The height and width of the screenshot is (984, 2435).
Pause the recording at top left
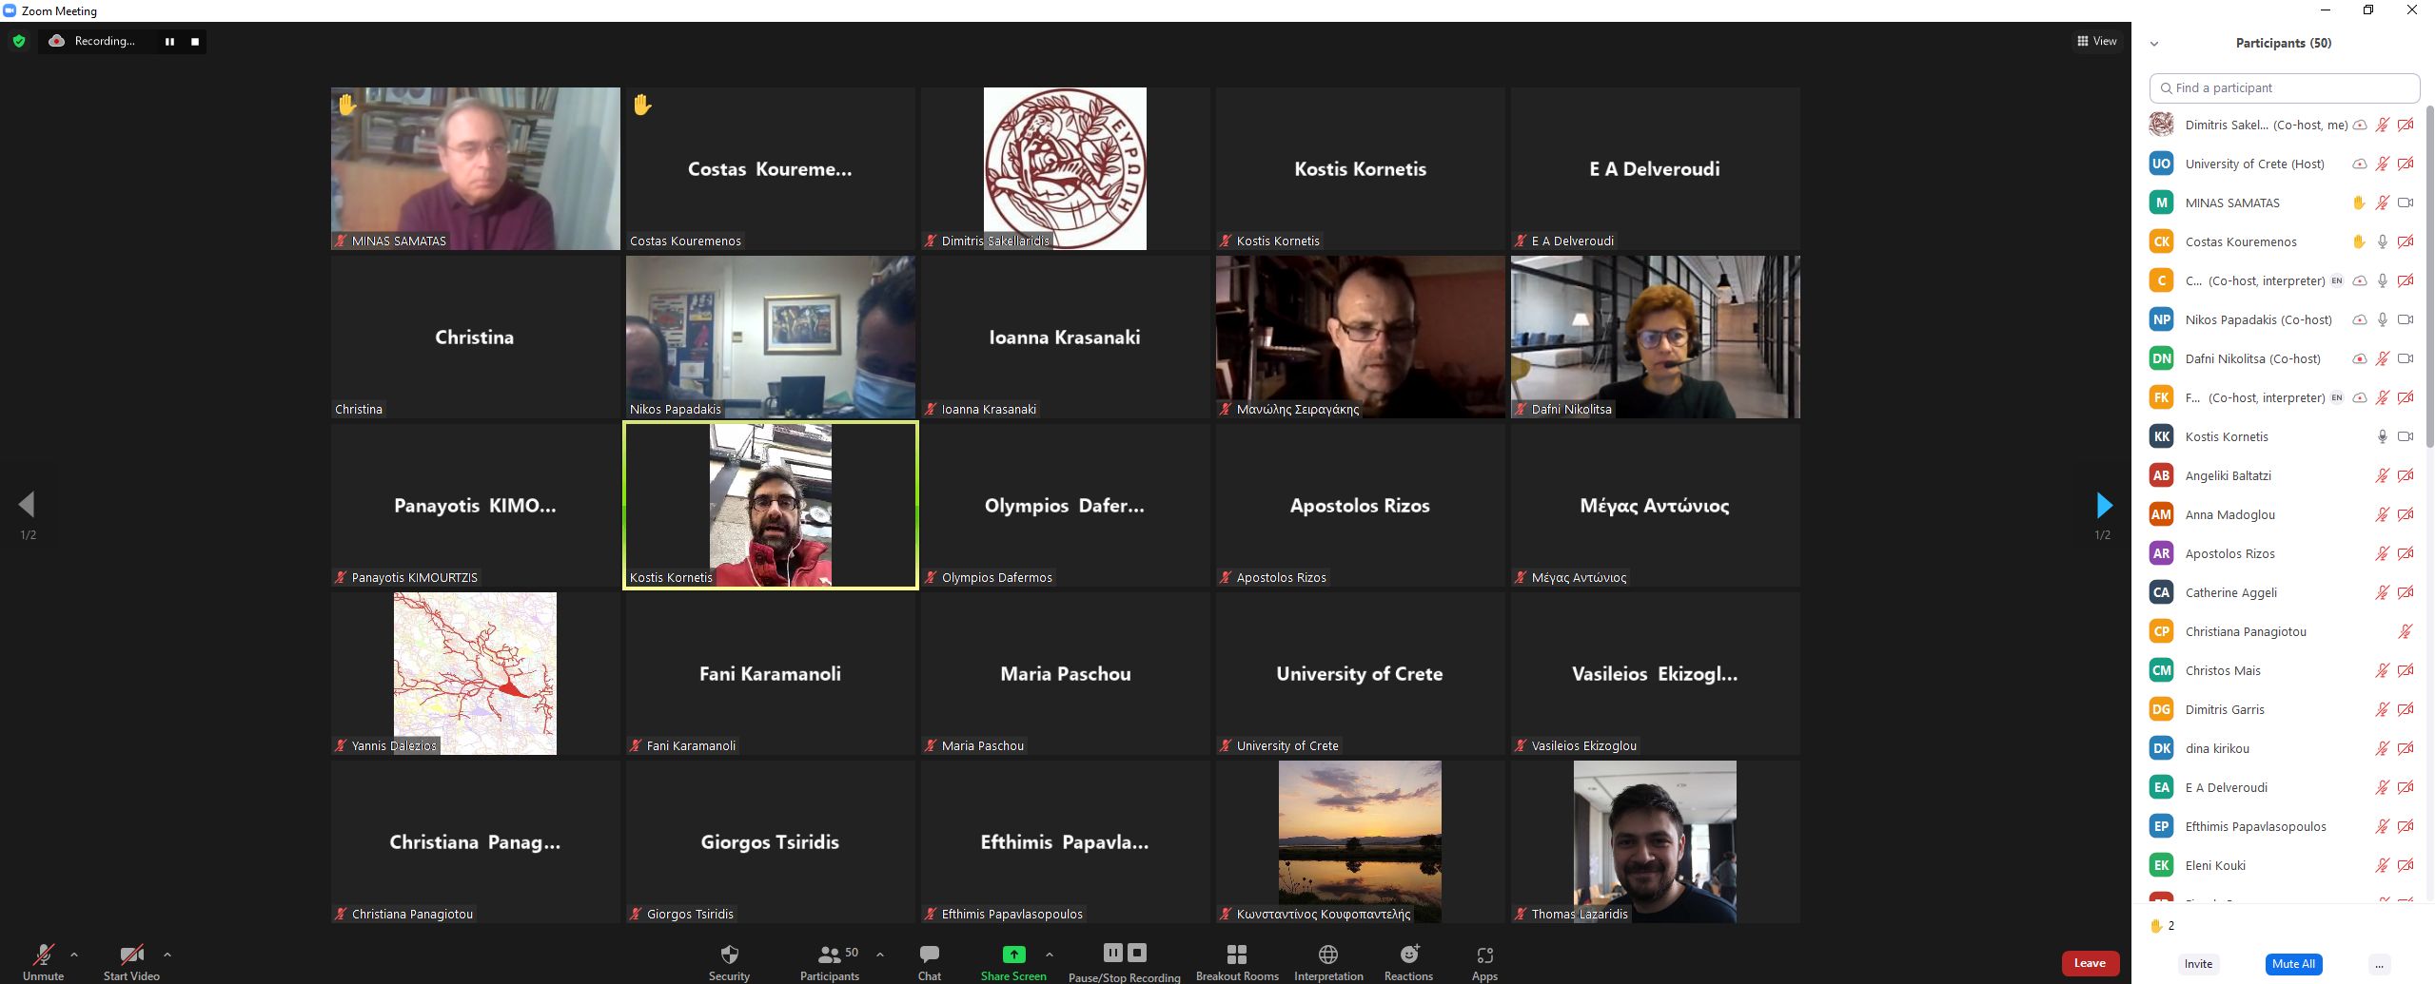pos(169,41)
